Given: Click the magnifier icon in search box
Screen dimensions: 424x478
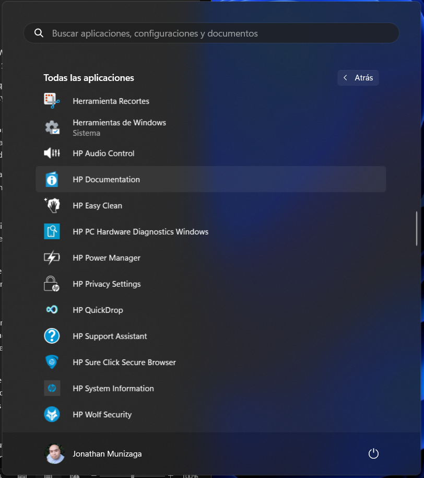Looking at the screenshot, I should click(x=39, y=33).
